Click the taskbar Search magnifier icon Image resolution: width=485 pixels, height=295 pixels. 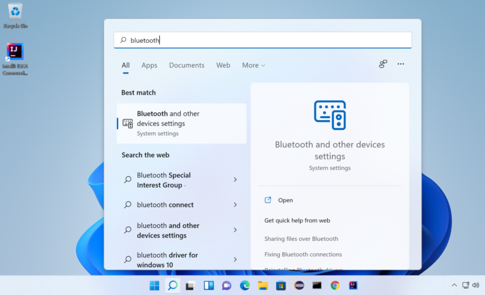[x=172, y=285]
